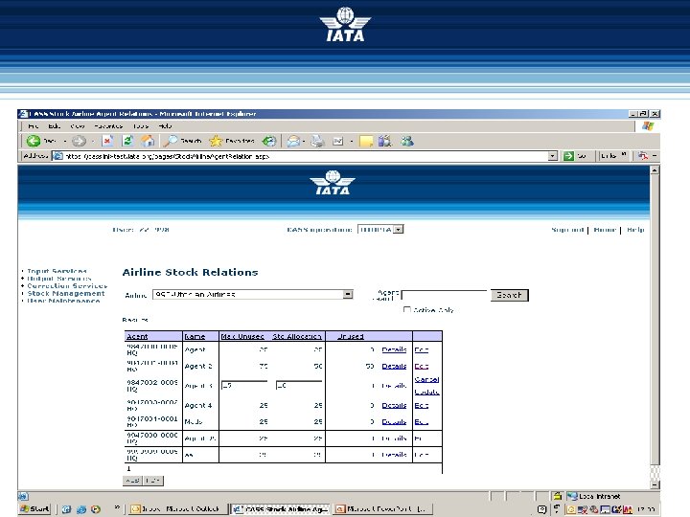Click Std Allocation input field for Agent 3
Screen dimensions: 690x517
(299, 385)
